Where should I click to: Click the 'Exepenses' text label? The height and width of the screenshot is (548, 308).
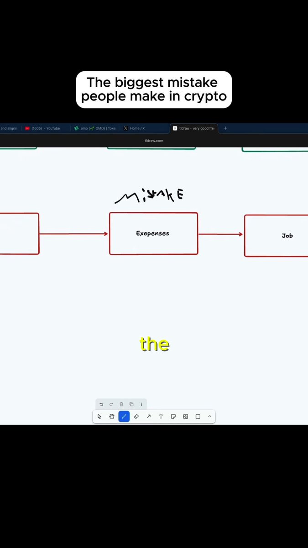(x=152, y=233)
